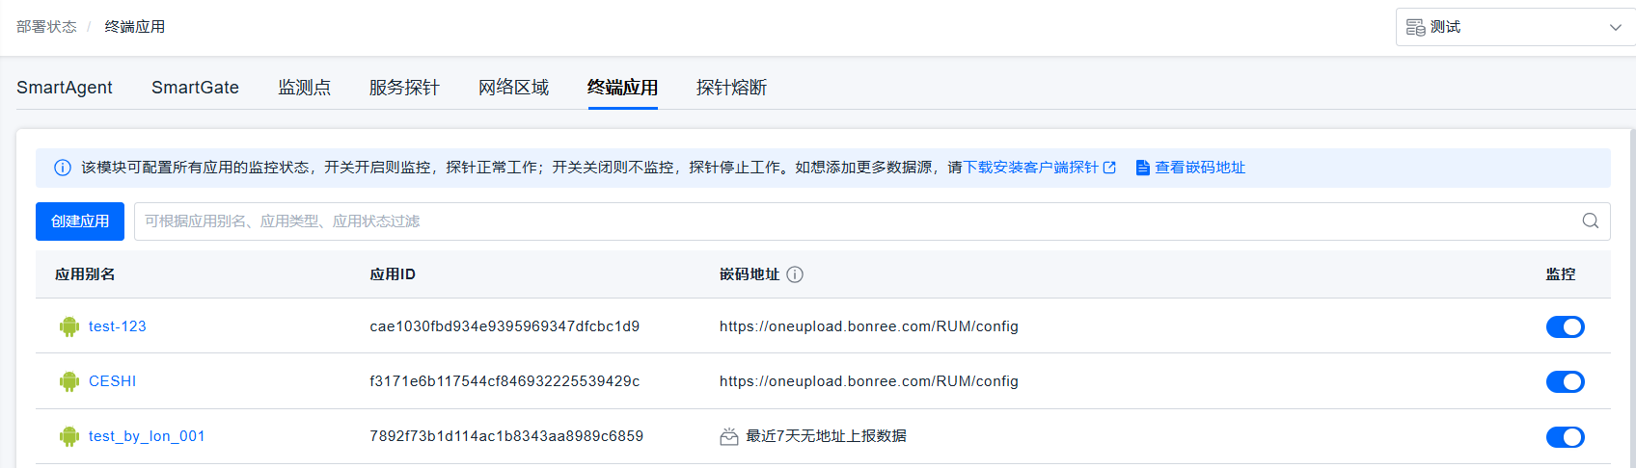
Task: Click Android icon beside test_by_lon_001
Action: (x=68, y=437)
